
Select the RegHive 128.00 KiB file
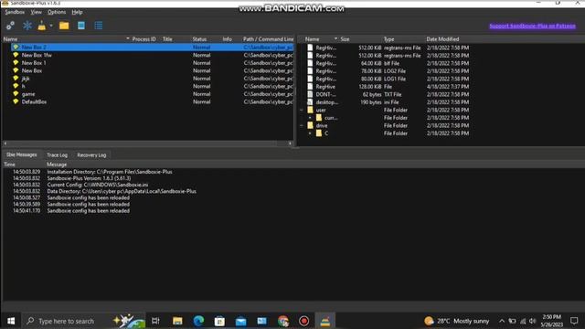click(388, 87)
